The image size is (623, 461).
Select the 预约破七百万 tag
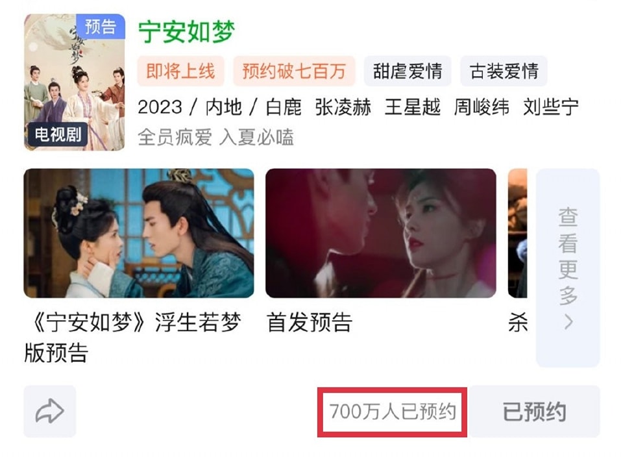[x=294, y=71]
